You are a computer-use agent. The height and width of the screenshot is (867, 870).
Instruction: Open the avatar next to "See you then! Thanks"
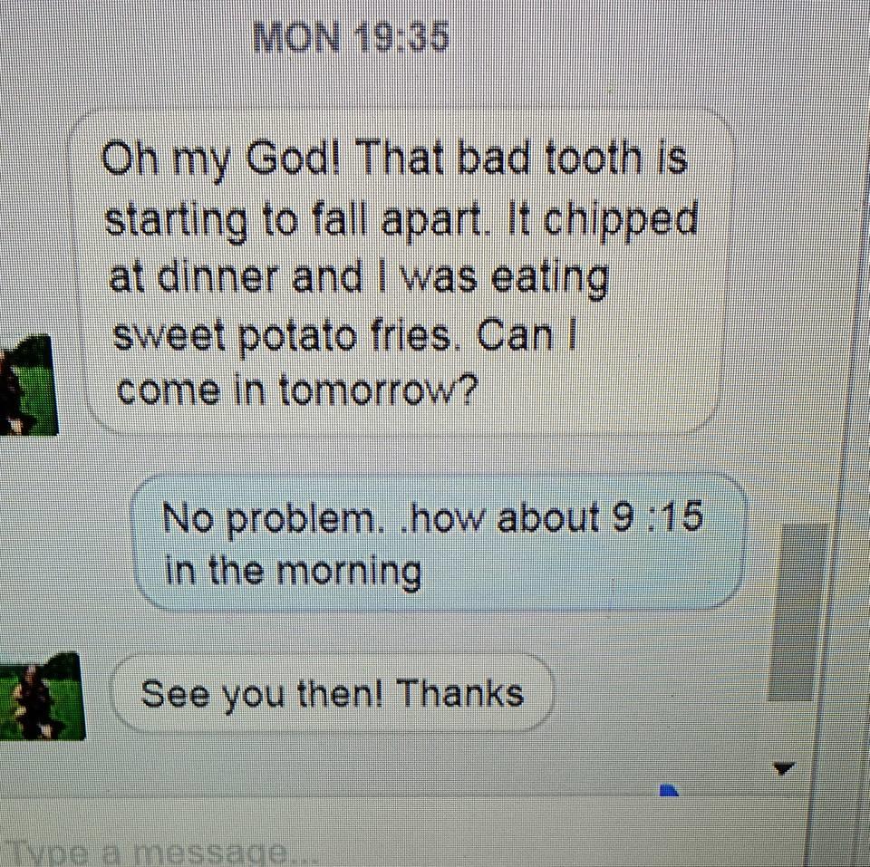pos(43,696)
